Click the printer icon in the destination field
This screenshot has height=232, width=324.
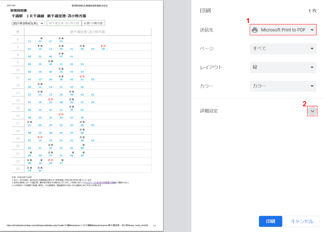[x=255, y=30]
